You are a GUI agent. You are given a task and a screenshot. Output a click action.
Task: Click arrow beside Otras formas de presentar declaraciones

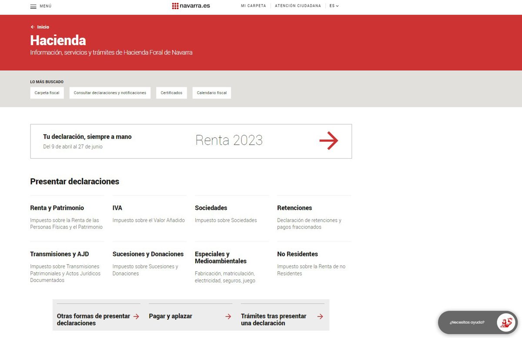pyautogui.click(x=136, y=317)
